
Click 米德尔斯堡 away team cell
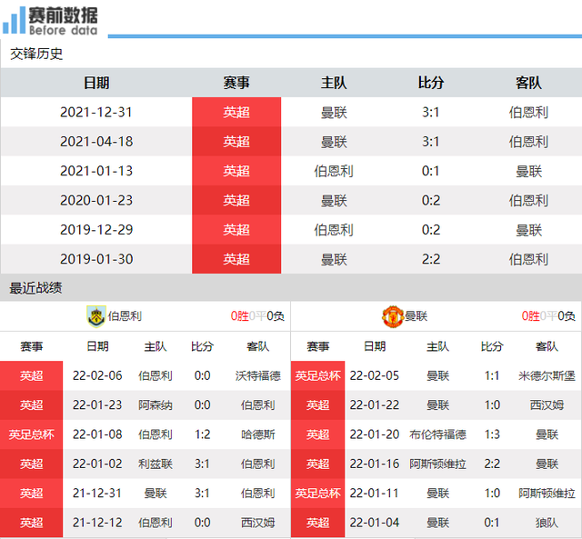click(547, 375)
